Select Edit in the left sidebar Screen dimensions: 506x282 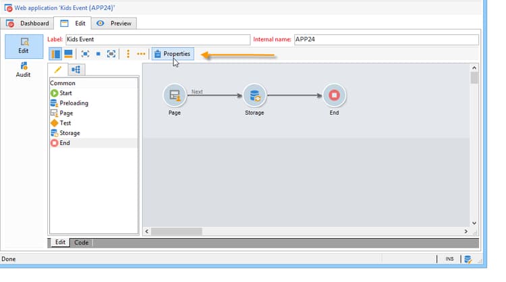tap(24, 46)
